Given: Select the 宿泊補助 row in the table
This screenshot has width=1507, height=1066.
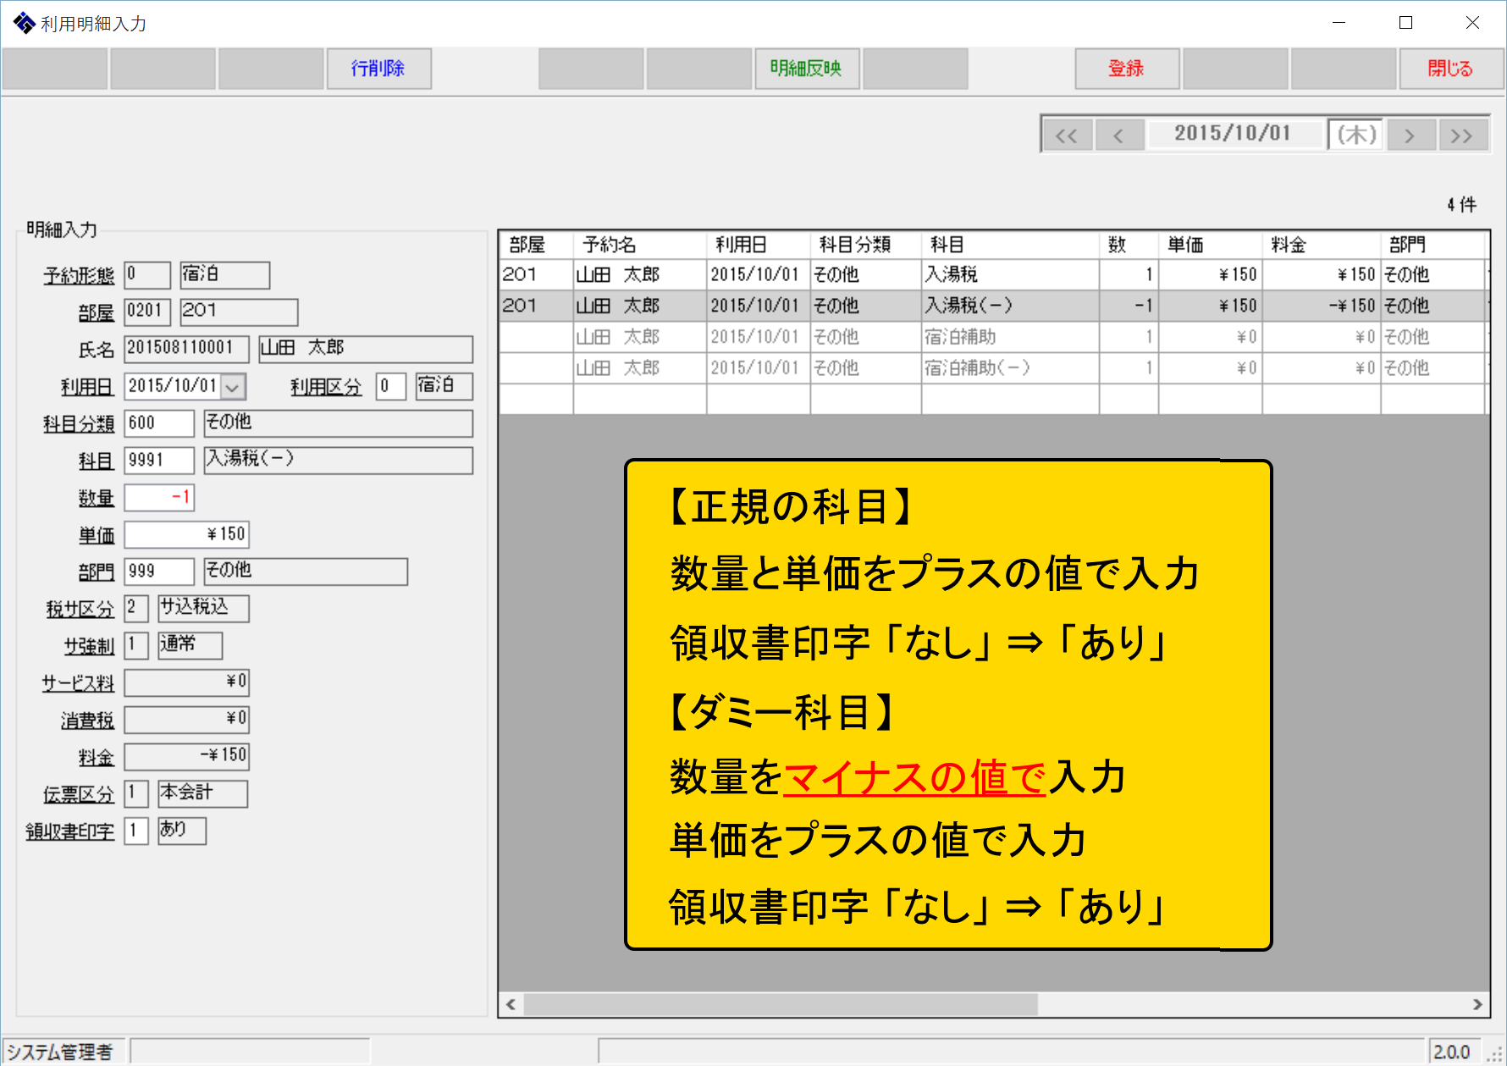Looking at the screenshot, I should click(x=994, y=337).
